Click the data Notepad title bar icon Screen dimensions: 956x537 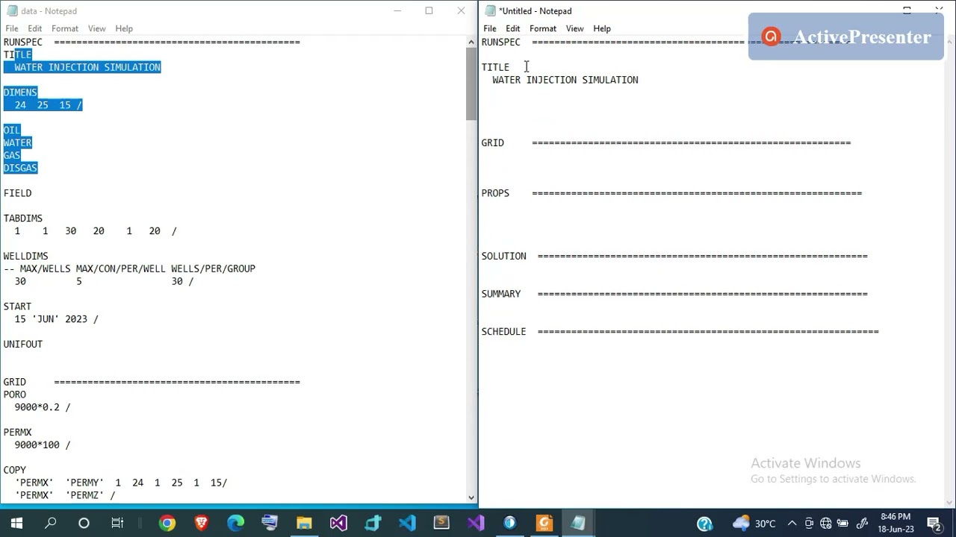pyautogui.click(x=11, y=10)
